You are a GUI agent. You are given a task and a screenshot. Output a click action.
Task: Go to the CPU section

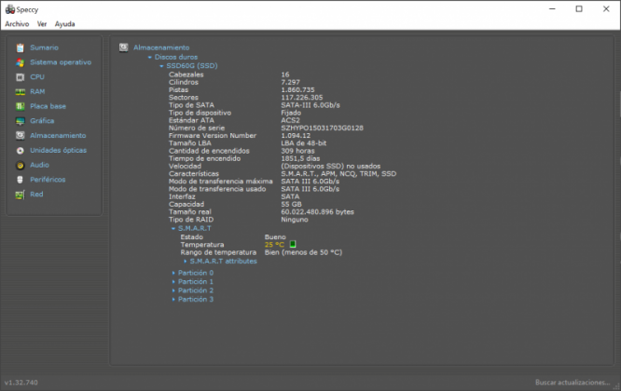pyautogui.click(x=37, y=76)
